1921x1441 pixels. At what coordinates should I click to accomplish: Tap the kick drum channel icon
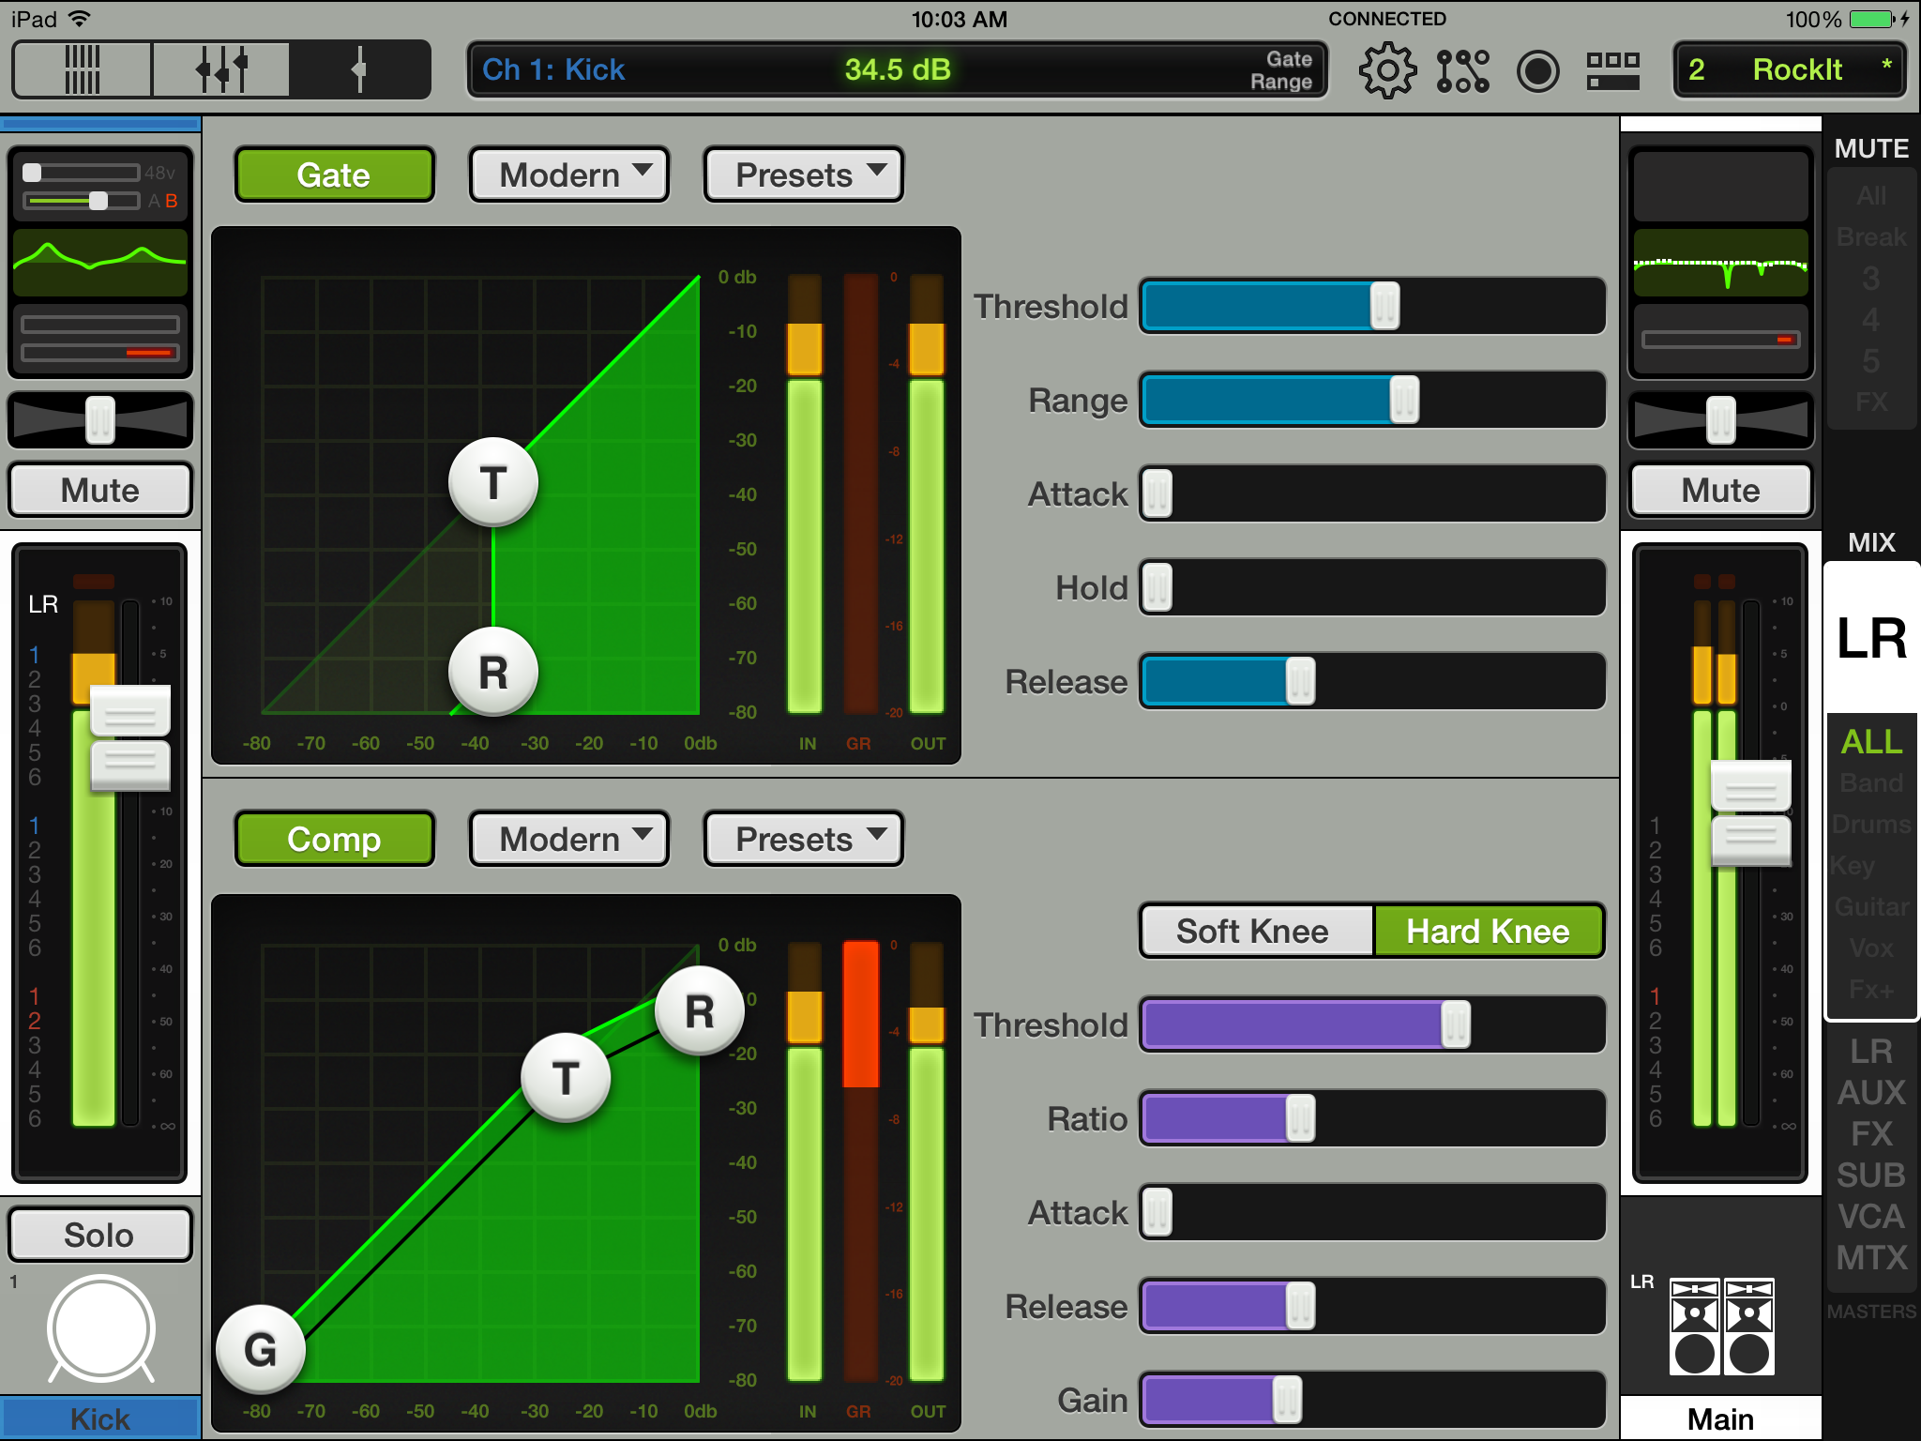pyautogui.click(x=100, y=1329)
